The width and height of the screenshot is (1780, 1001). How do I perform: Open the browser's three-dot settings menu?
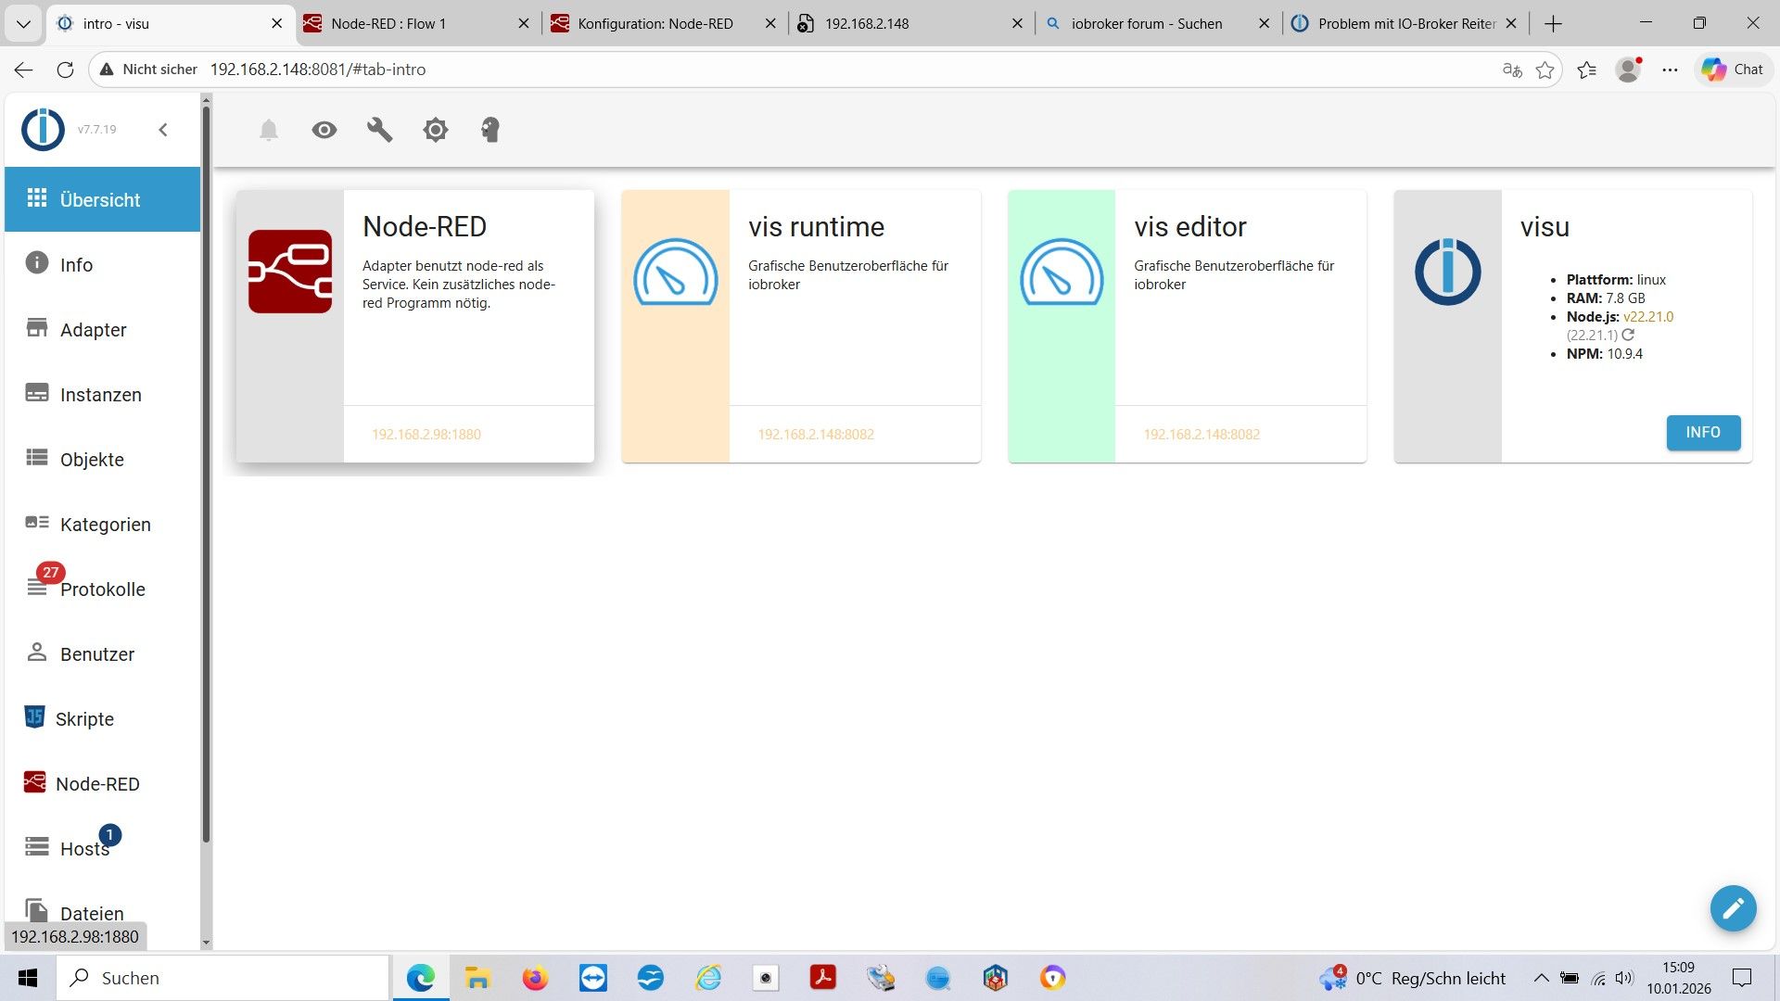1671,69
